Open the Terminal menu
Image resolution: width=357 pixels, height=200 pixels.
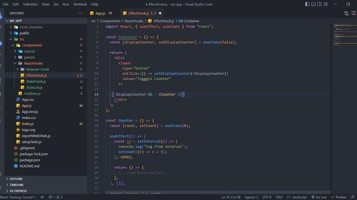point(80,4)
